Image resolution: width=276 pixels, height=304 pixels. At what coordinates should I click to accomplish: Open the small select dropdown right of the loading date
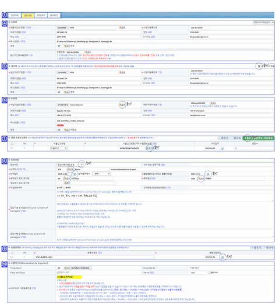(101, 174)
